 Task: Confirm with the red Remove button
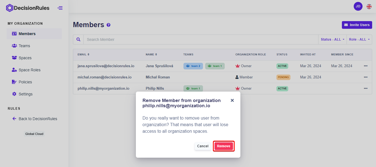pyautogui.click(x=223, y=146)
